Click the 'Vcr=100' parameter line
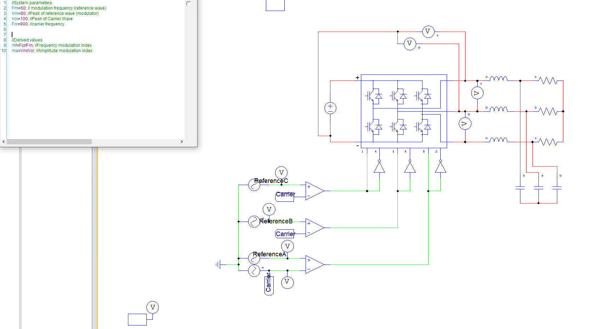This screenshot has width=614, height=329. (x=42, y=19)
